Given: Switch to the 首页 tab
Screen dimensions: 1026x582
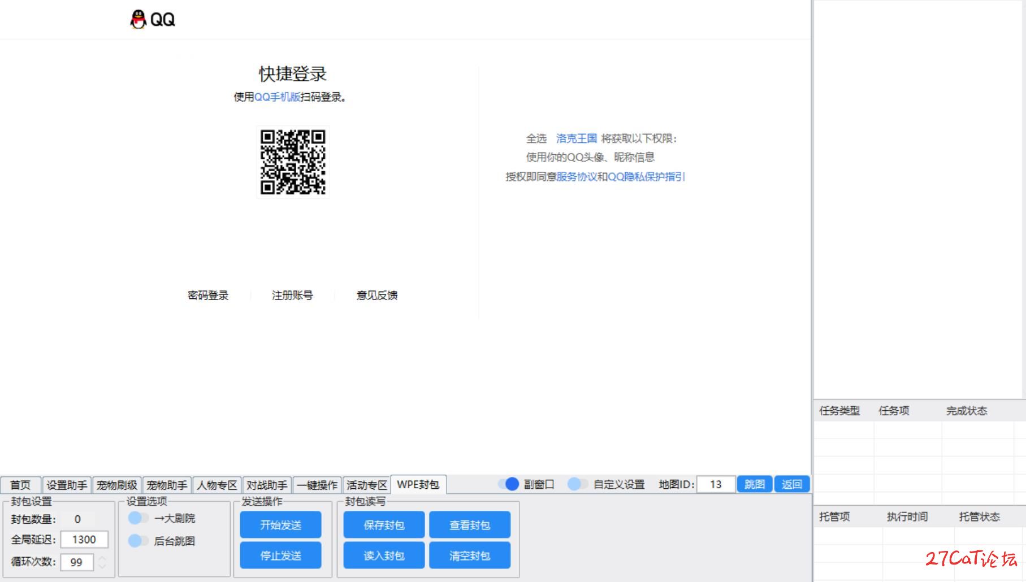Looking at the screenshot, I should tap(20, 485).
